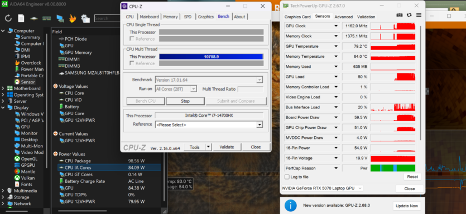Open the CPU-Z Reference Please Select dropdown
The width and height of the screenshot is (466, 214).
pyautogui.click(x=209, y=125)
